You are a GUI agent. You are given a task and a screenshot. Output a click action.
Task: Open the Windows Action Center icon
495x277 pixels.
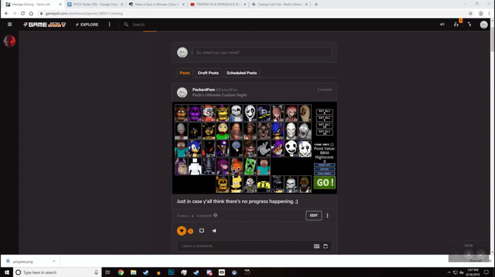click(x=486, y=272)
